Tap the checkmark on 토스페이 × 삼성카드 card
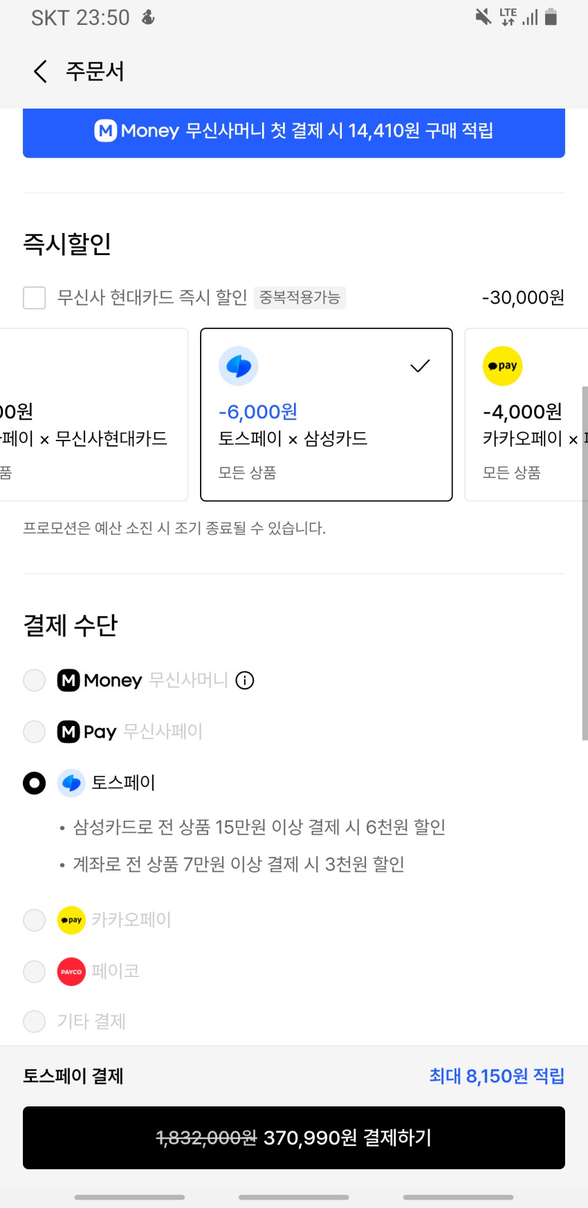 coord(420,366)
